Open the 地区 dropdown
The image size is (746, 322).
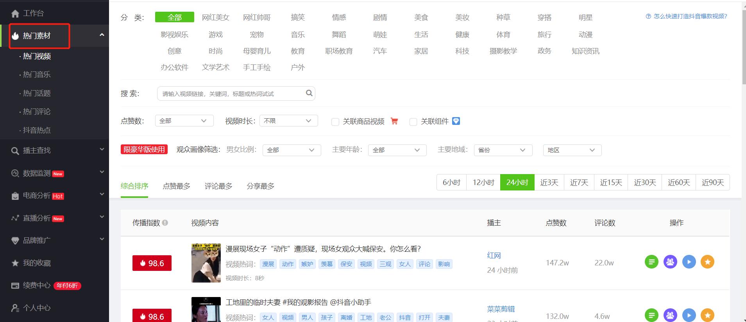[572, 150]
